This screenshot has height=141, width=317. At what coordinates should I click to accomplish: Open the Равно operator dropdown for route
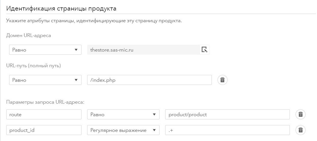pyautogui.click(x=123, y=115)
